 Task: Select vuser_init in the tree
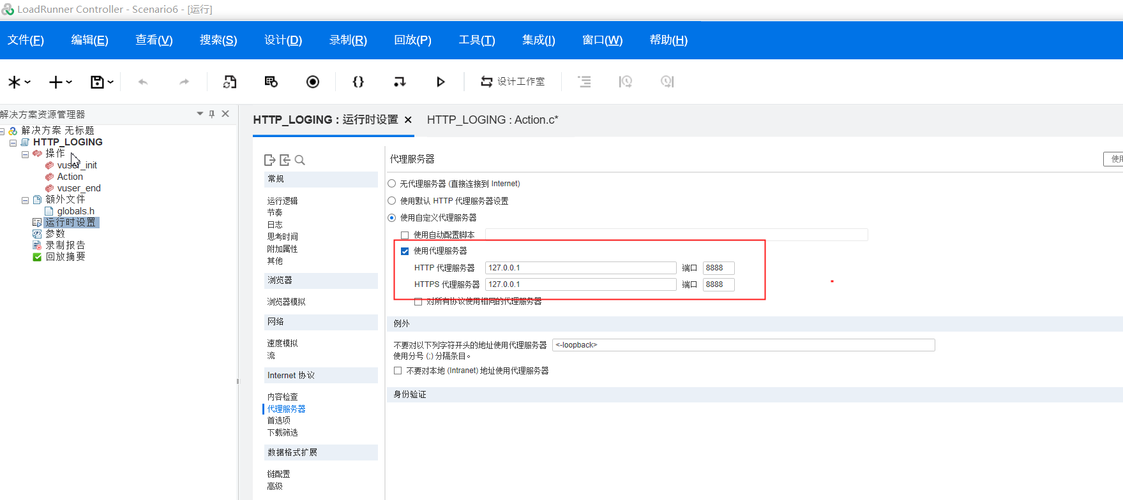click(x=77, y=165)
